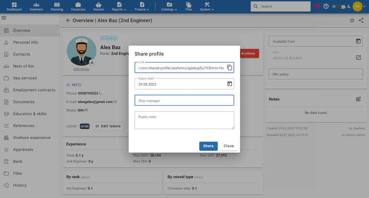Open Files from top navigation
The image size is (369, 198).
pos(188,6)
